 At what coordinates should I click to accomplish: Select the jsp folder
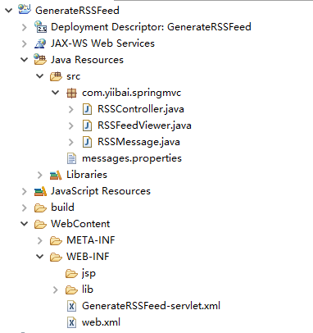click(x=88, y=273)
